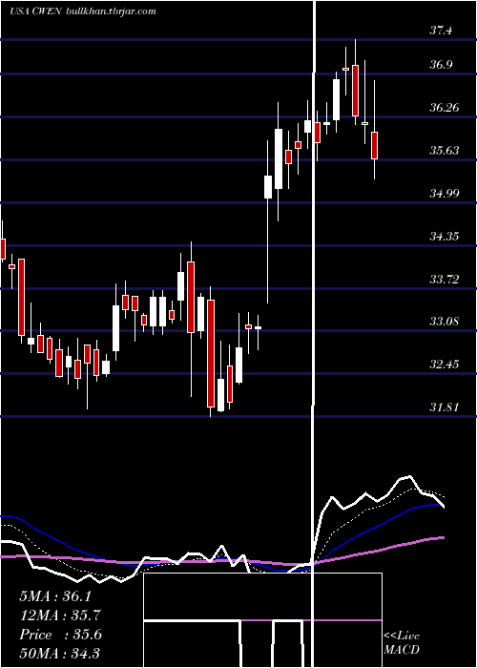Select the 34.35 price axis label
The width and height of the screenshot is (477, 668).
click(x=445, y=236)
